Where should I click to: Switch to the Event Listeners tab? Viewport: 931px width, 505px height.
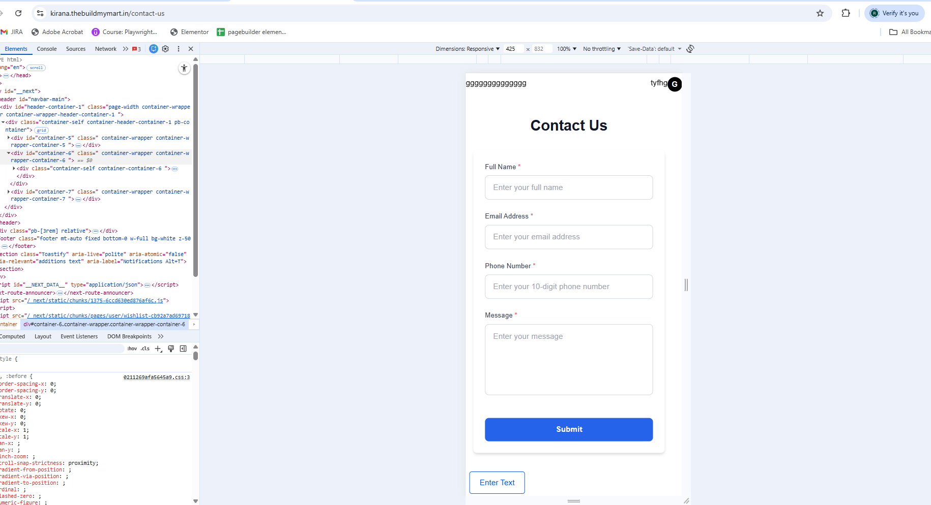tap(79, 336)
